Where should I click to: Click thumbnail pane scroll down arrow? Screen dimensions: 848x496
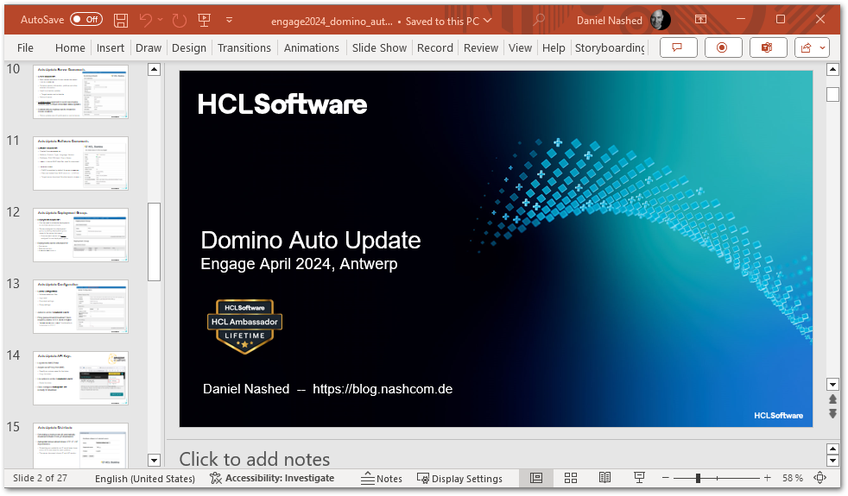(x=154, y=461)
